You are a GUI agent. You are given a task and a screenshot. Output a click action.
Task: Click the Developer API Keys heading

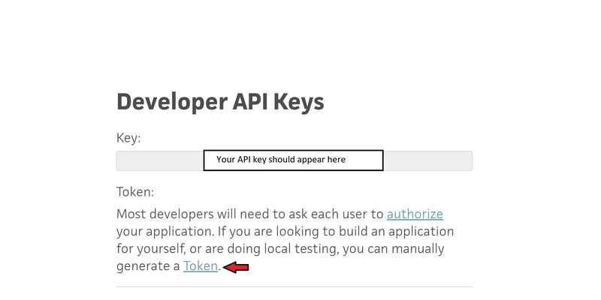220,101
